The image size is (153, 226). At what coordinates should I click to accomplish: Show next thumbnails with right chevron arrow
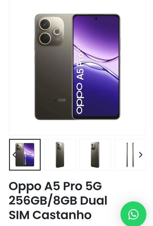[x=141, y=155]
